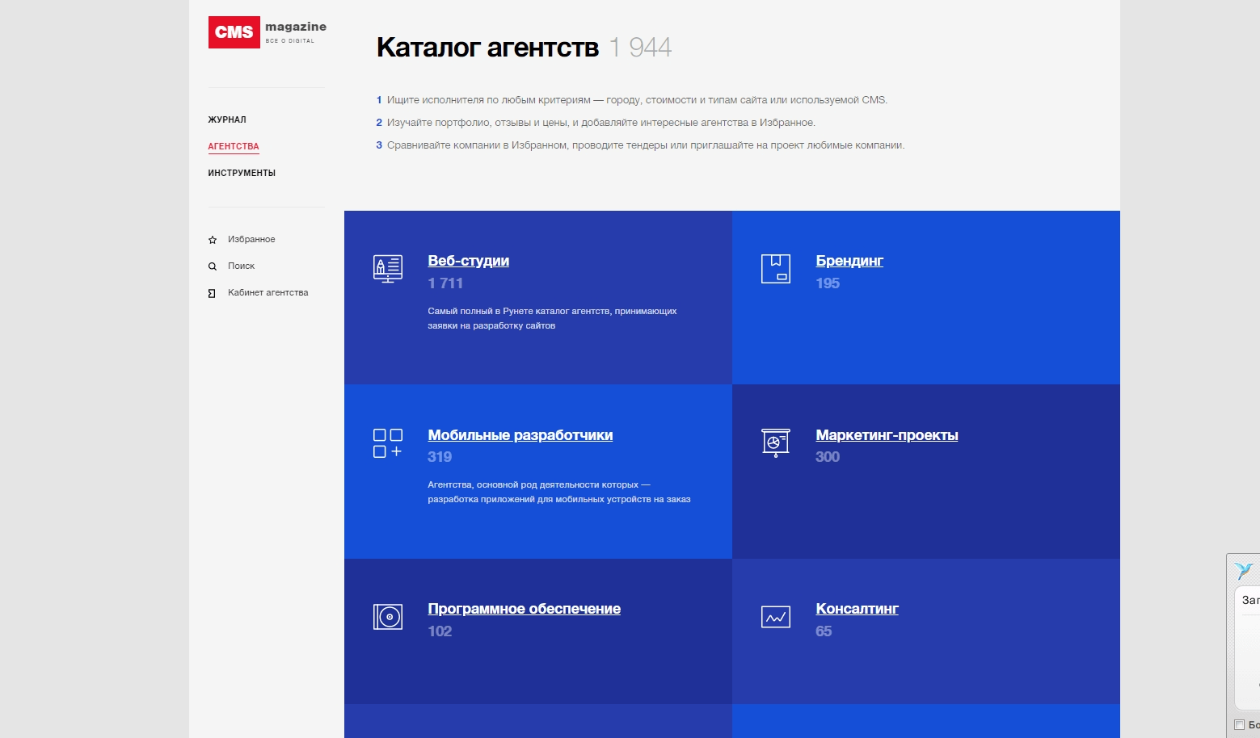
Task: Follow the Маркетинг-проекты category link
Action: pyautogui.click(x=887, y=435)
